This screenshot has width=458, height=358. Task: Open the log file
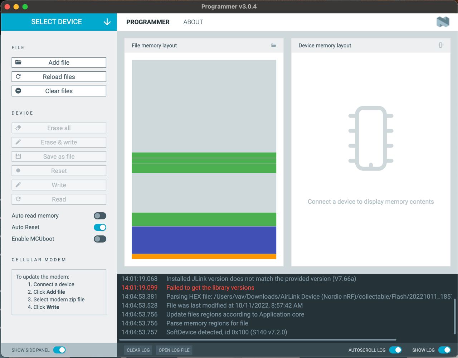[174, 350]
